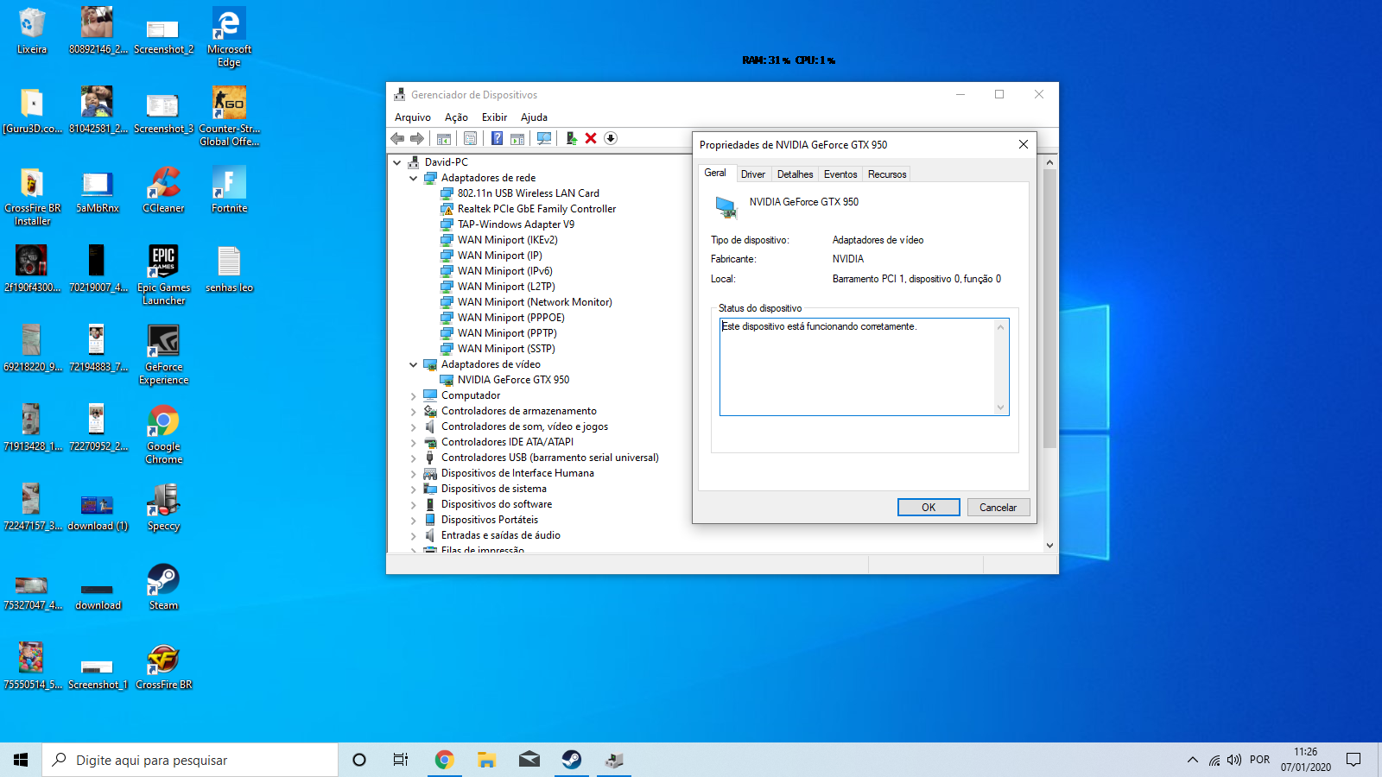The height and width of the screenshot is (777, 1382).
Task: Open the Exibir menu
Action: [494, 117]
